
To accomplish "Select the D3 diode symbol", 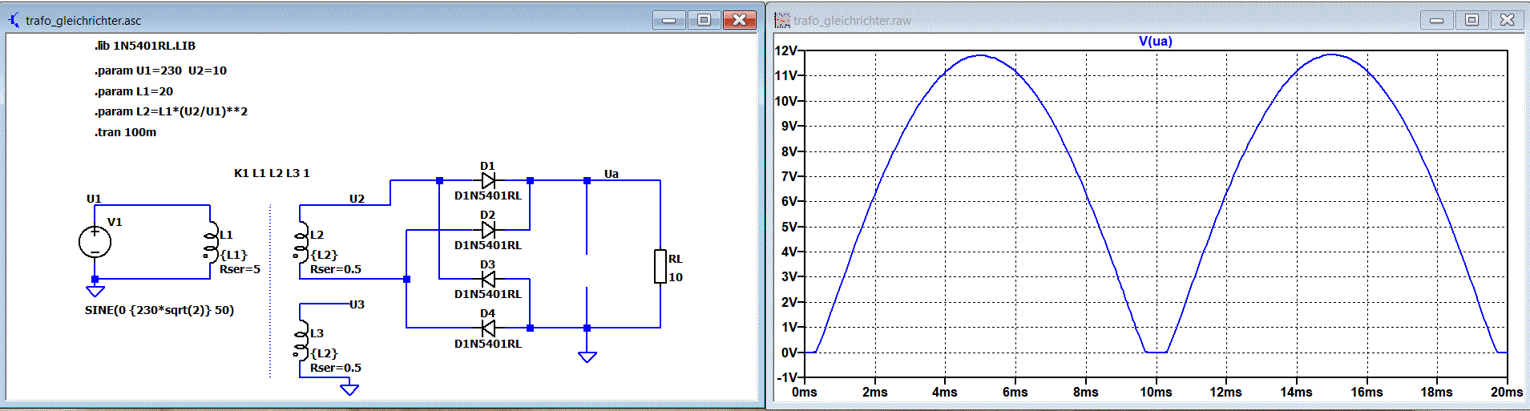I will pyautogui.click(x=488, y=279).
